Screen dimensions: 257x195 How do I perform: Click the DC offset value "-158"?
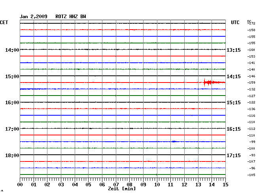[251, 30]
